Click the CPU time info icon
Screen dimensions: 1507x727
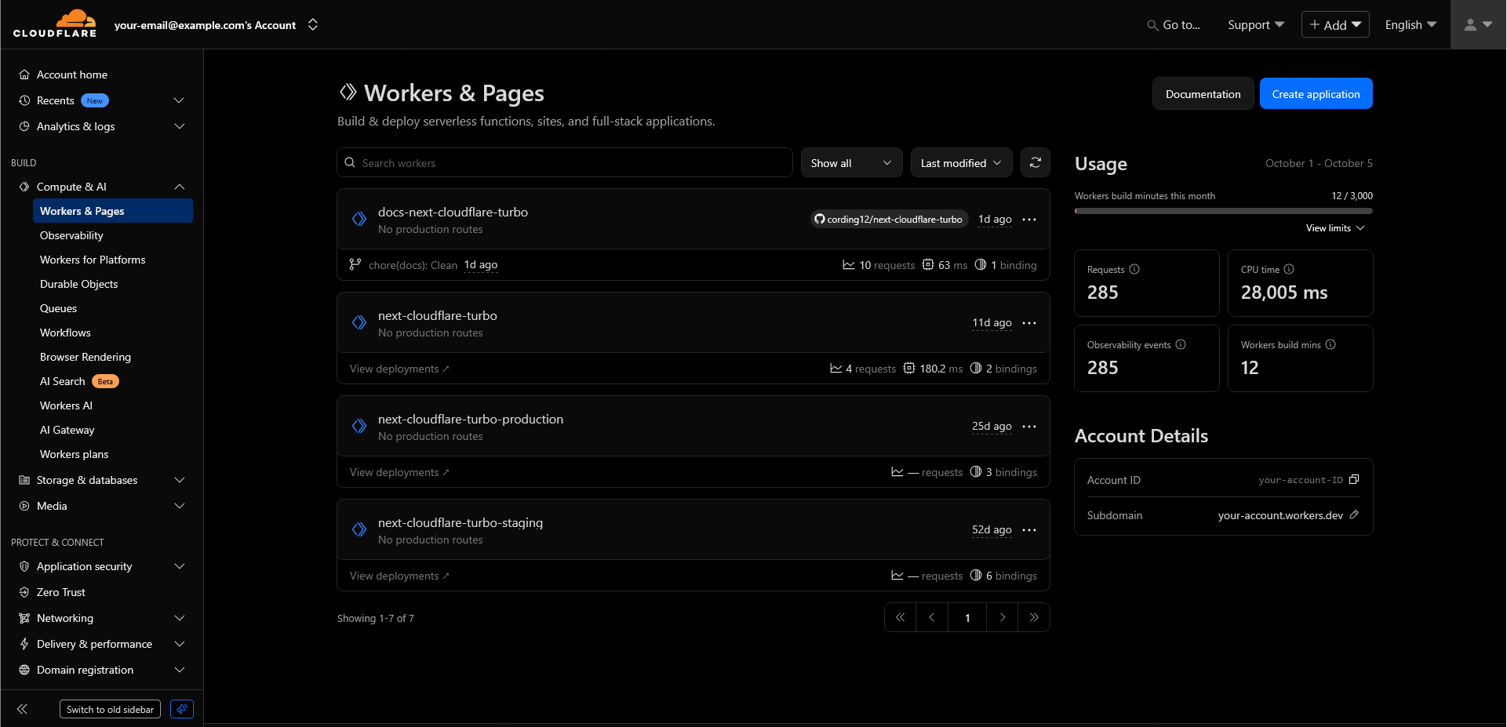coord(1289,269)
